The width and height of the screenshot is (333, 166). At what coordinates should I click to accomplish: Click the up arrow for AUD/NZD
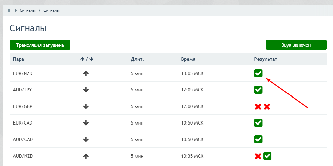(x=86, y=156)
